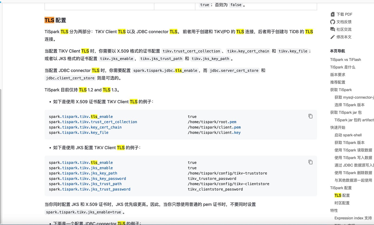Go to 版本要求 in page navigation
Screen dimensions: 374x225
(338, 75)
